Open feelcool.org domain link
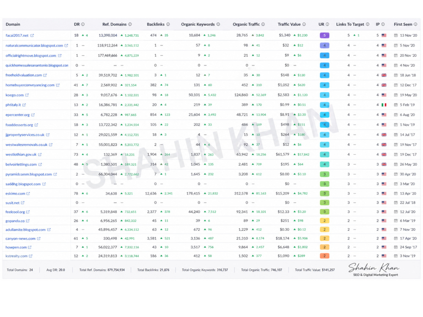423x317 pixels. pos(15,212)
